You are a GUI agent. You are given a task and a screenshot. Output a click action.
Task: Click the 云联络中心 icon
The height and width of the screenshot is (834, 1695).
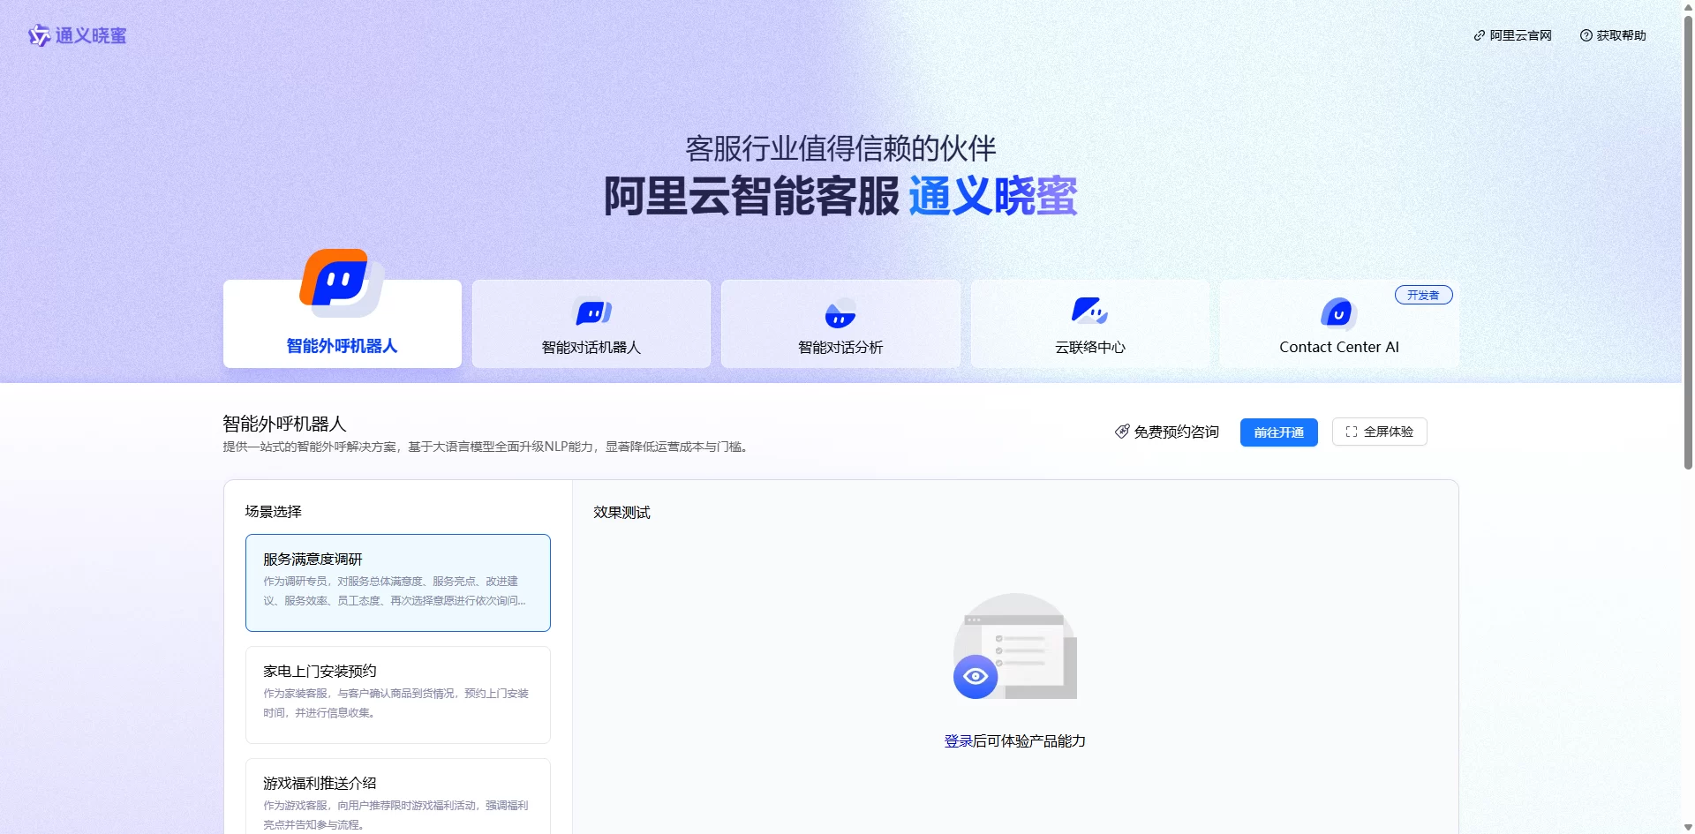click(x=1089, y=311)
